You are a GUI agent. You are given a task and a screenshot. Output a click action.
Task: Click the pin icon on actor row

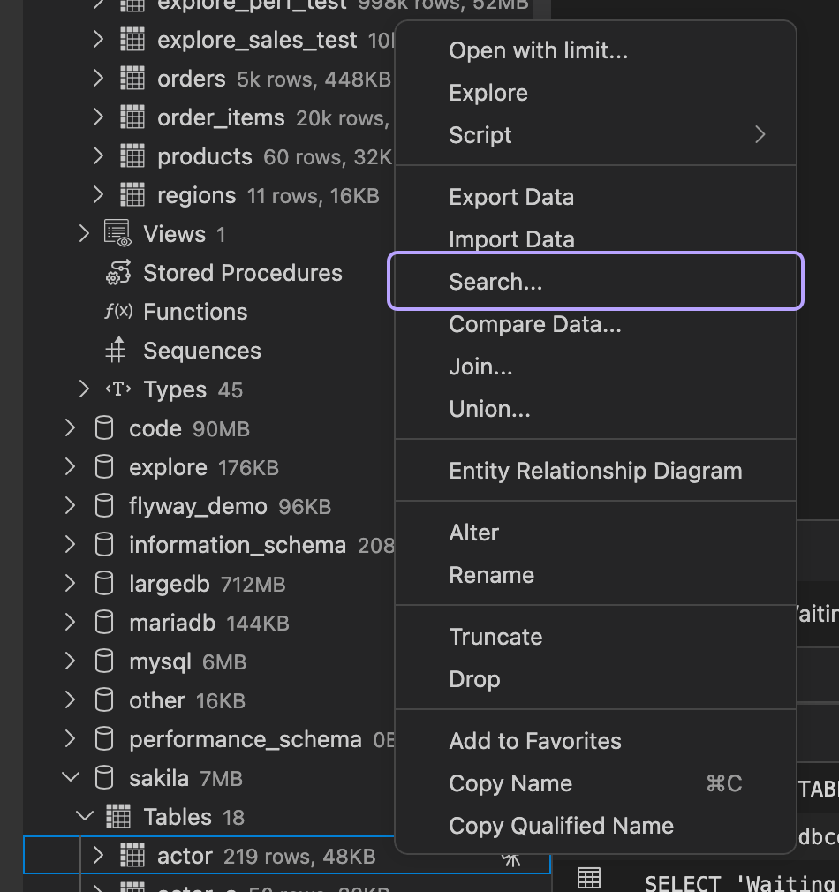tap(510, 859)
